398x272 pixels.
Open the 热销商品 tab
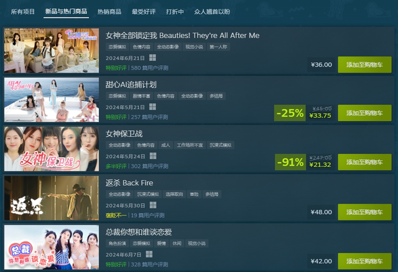pos(109,12)
